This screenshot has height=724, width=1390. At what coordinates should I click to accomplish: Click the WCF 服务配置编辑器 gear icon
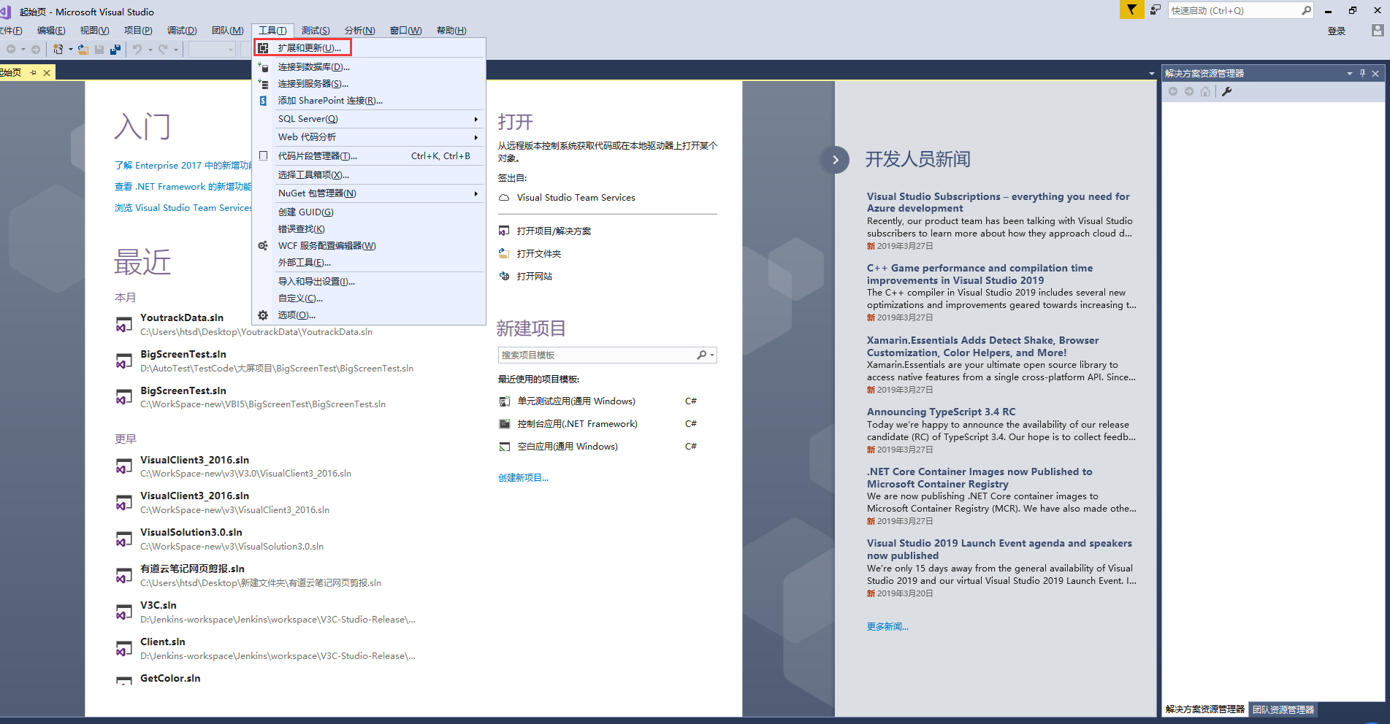tap(263, 246)
